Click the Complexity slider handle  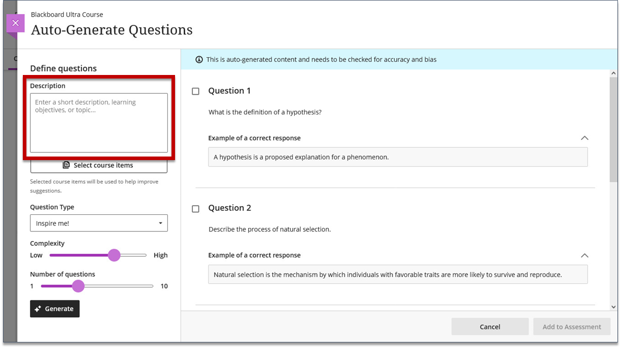coord(114,255)
